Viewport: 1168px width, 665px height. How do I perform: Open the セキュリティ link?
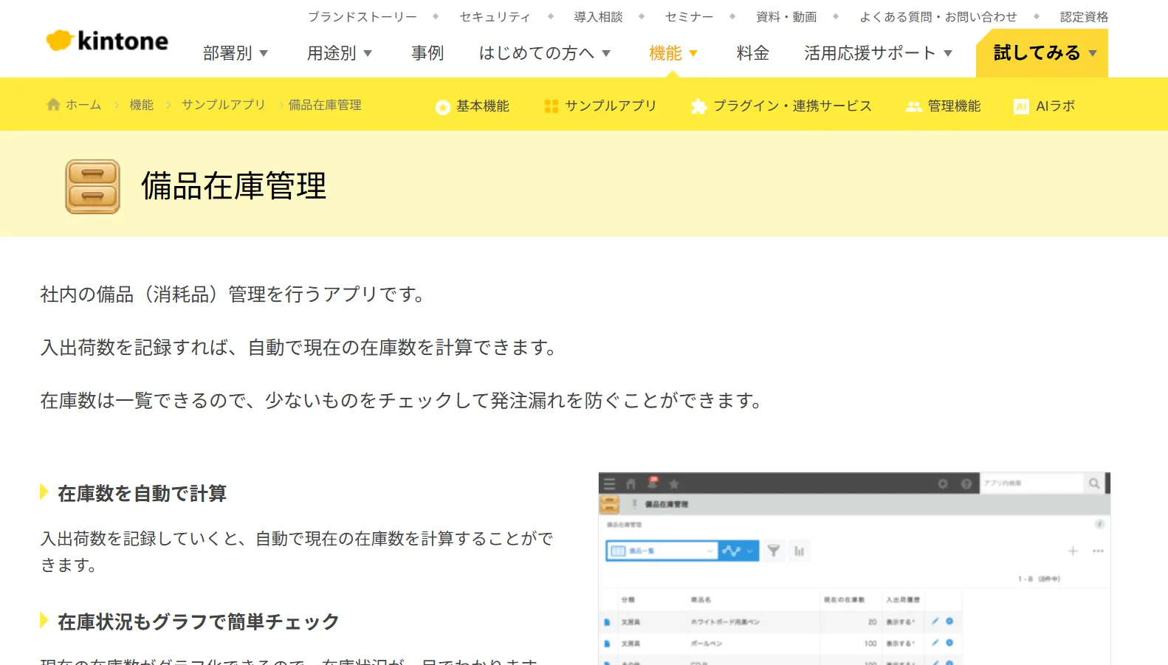(495, 16)
